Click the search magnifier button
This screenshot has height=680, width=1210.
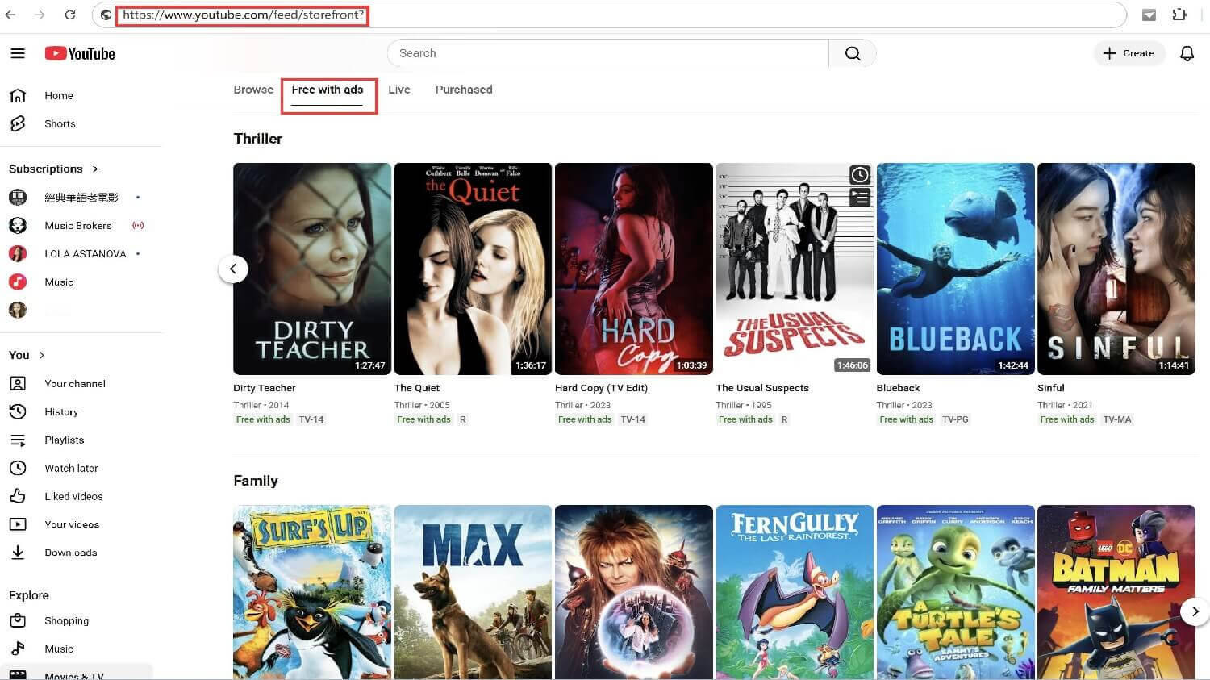[853, 53]
